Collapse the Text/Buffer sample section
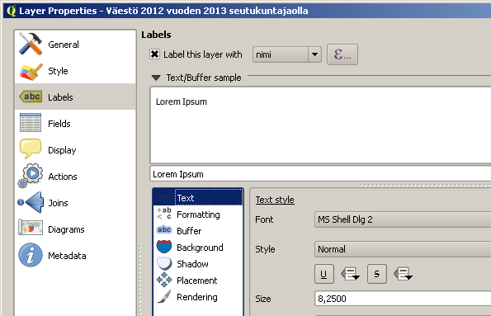This screenshot has width=491, height=316. click(156, 78)
